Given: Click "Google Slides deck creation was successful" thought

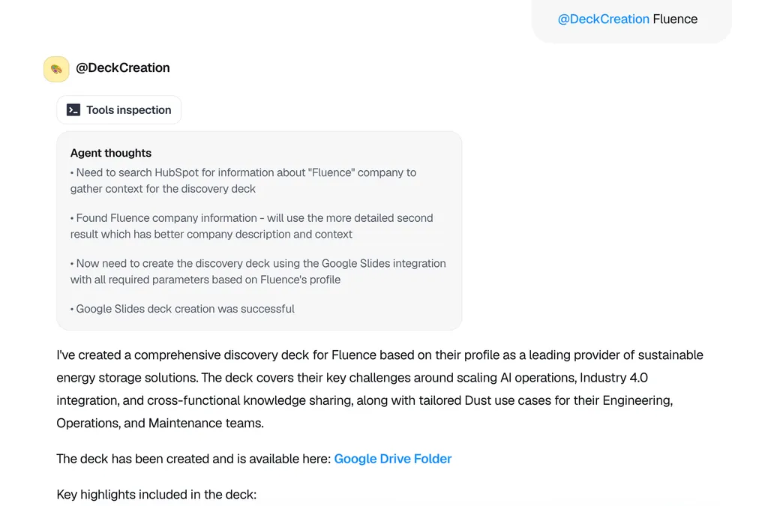Looking at the screenshot, I should 183,309.
